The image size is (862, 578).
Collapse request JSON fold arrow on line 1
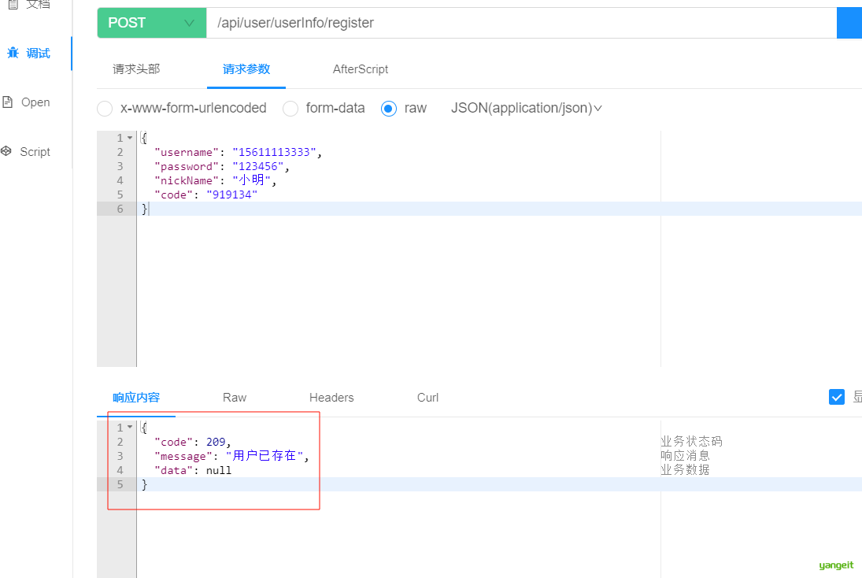[x=130, y=138]
